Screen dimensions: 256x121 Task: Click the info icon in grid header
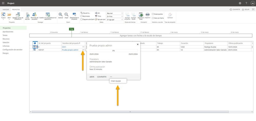click(x=35, y=43)
